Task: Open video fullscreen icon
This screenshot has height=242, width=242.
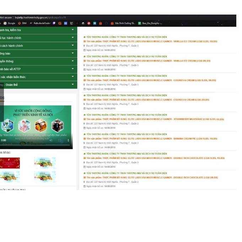Action: 60,140
